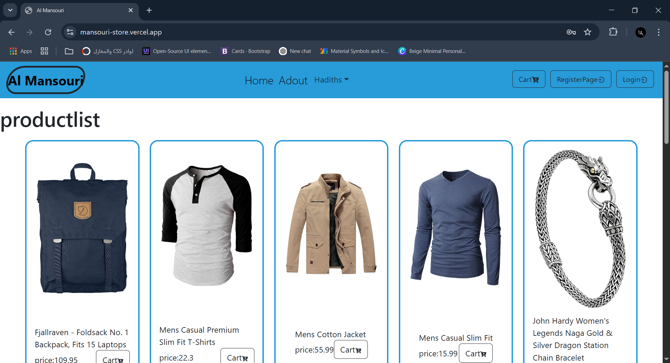
Task: Click the Fjallraven backpack product image
Action: click(x=82, y=228)
